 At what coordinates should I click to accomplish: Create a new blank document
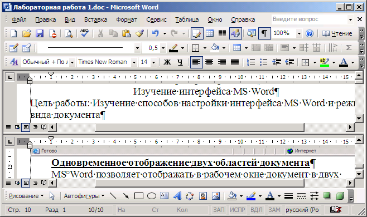[x=13, y=33]
